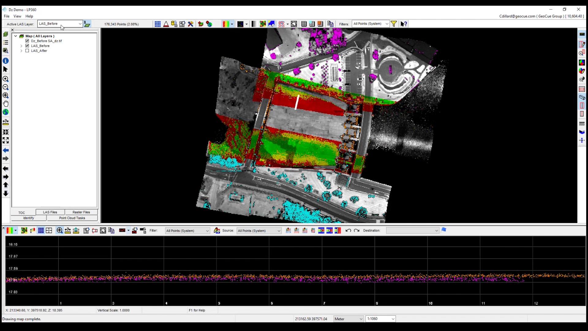Click the What's This help cursor icon
Screen dimensions: 588x331
404,24
